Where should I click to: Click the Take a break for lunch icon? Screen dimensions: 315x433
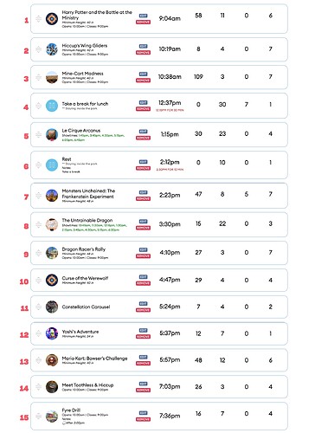pyautogui.click(x=52, y=106)
